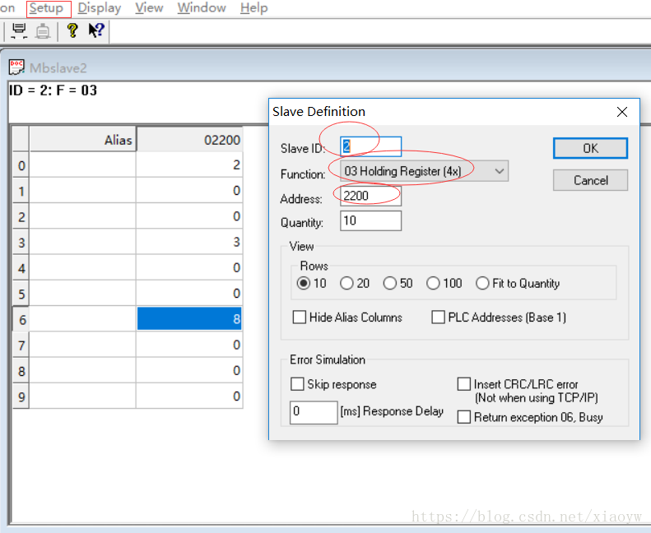
Task: Click the context help arrow icon
Action: click(x=96, y=30)
